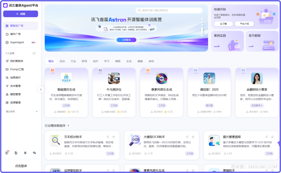
Task: Select the 行业 tab
Action: pos(73,61)
